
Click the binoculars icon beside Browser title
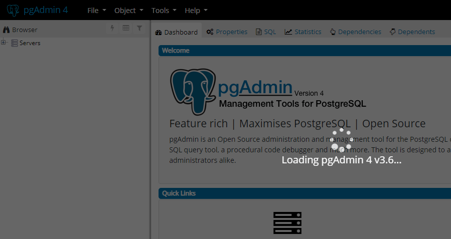(x=7, y=30)
